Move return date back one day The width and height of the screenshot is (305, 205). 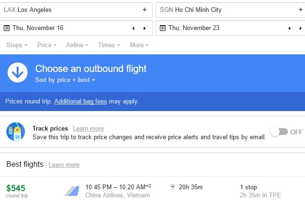pos(289,28)
